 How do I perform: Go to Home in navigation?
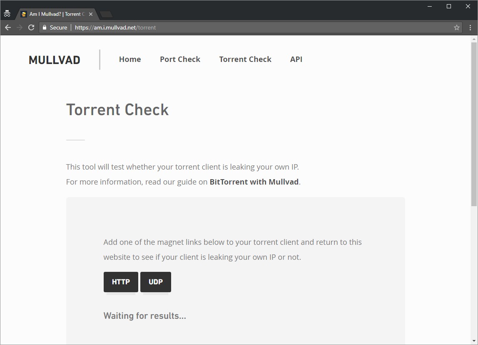pos(130,59)
